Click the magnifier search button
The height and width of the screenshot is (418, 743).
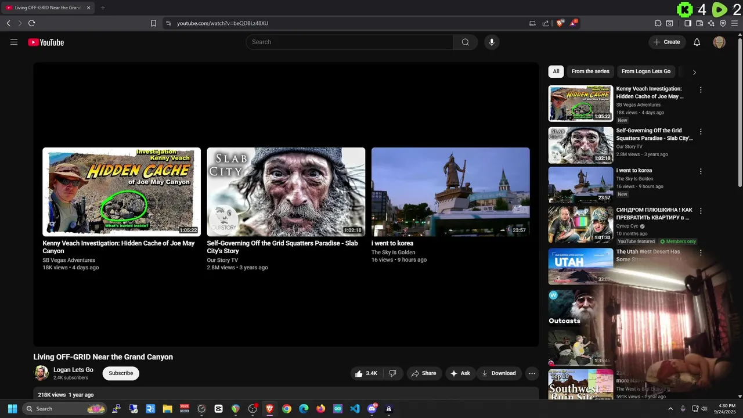coord(466,42)
